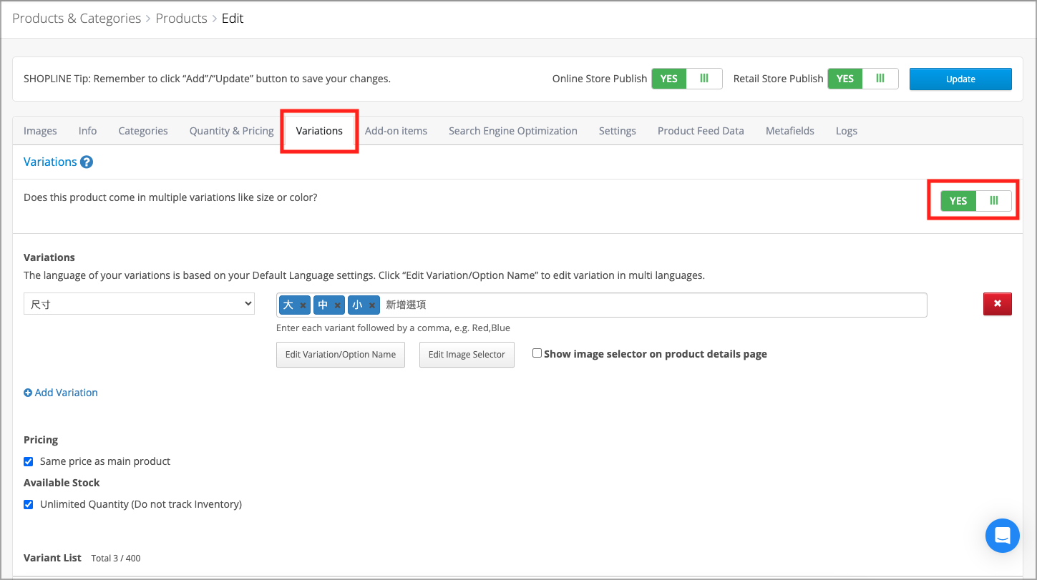Viewport: 1037px width, 580px height.
Task: Open the Product Feed Data tab
Action: point(701,131)
